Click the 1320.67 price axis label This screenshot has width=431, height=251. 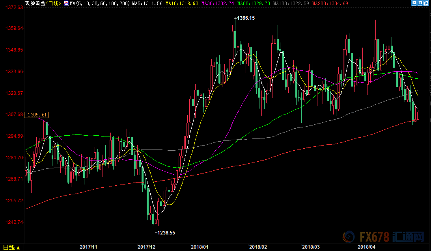[x=14, y=93]
